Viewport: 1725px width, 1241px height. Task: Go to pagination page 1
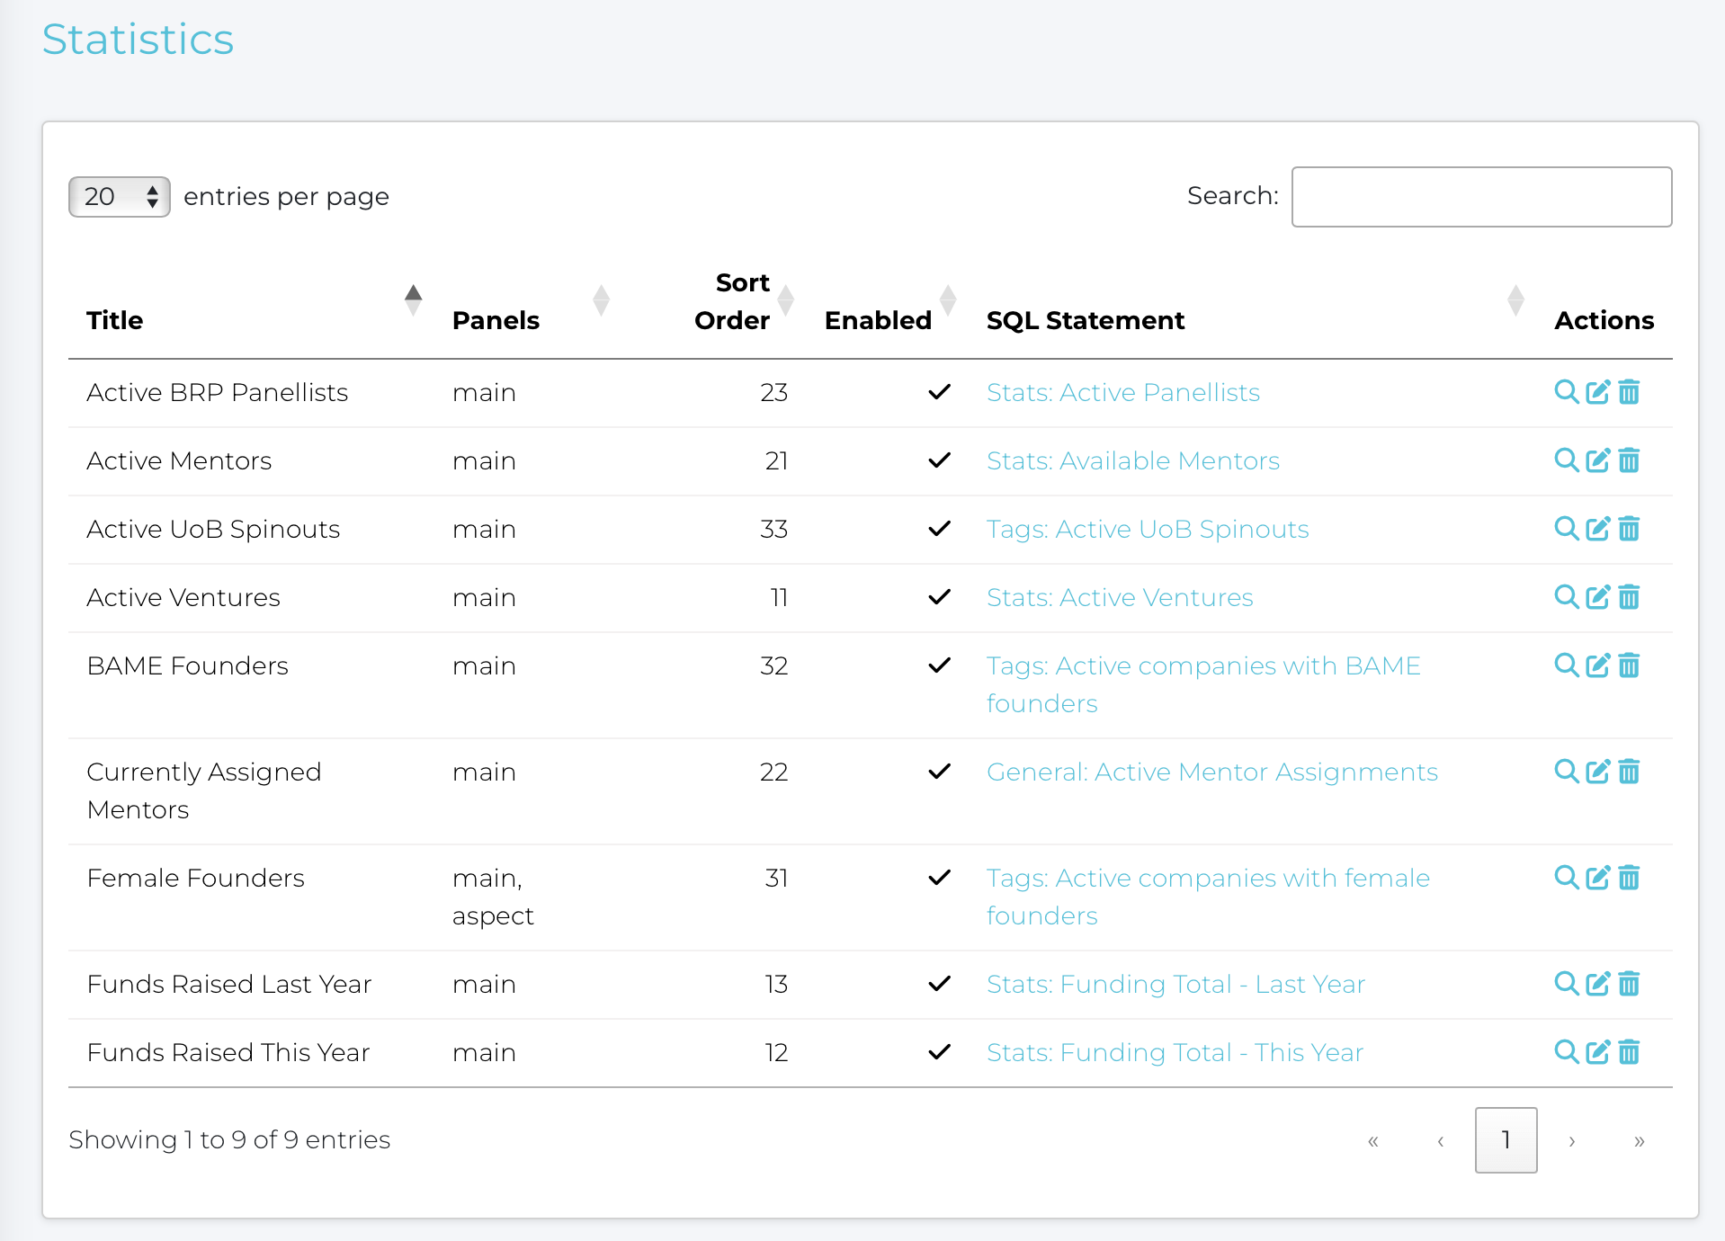1506,1140
